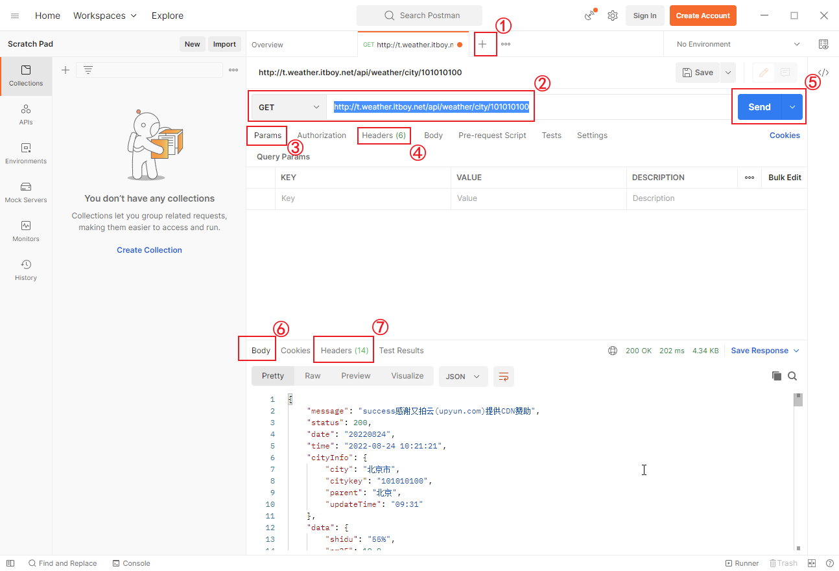This screenshot has width=839, height=571.
Task: Switch to Overview tab
Action: click(x=267, y=45)
